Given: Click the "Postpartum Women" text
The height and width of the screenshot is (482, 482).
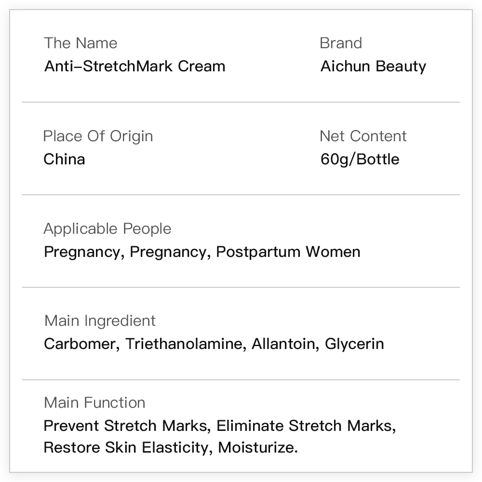Looking at the screenshot, I should coord(288,252).
